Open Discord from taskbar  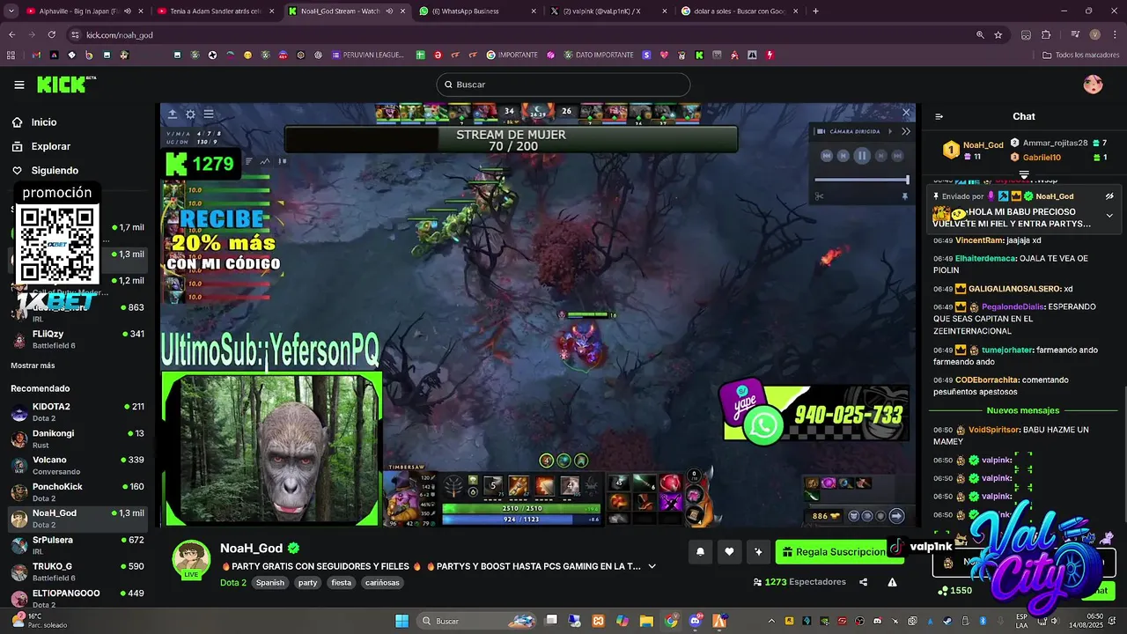pyautogui.click(x=696, y=621)
